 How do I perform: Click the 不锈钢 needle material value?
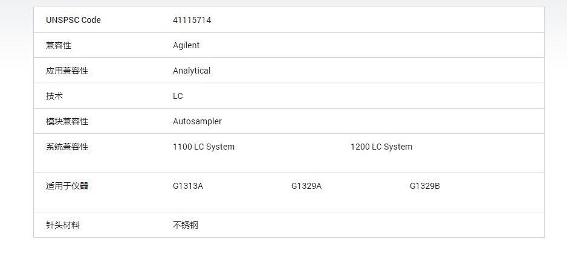(186, 225)
